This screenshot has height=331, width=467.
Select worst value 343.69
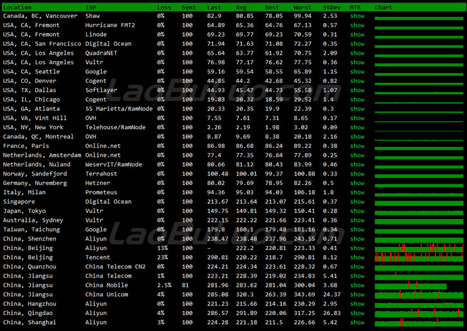(x=304, y=294)
